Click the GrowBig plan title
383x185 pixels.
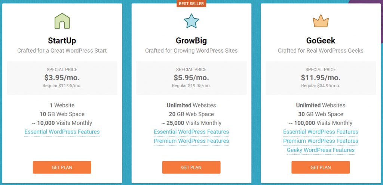point(191,41)
